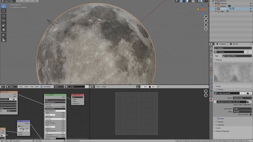Toggle the Alpha checkbox in texture settings
The image size is (253, 142).
click(219, 118)
